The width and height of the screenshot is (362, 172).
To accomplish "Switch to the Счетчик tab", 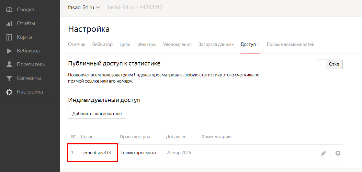I will pyautogui.click(x=77, y=45).
